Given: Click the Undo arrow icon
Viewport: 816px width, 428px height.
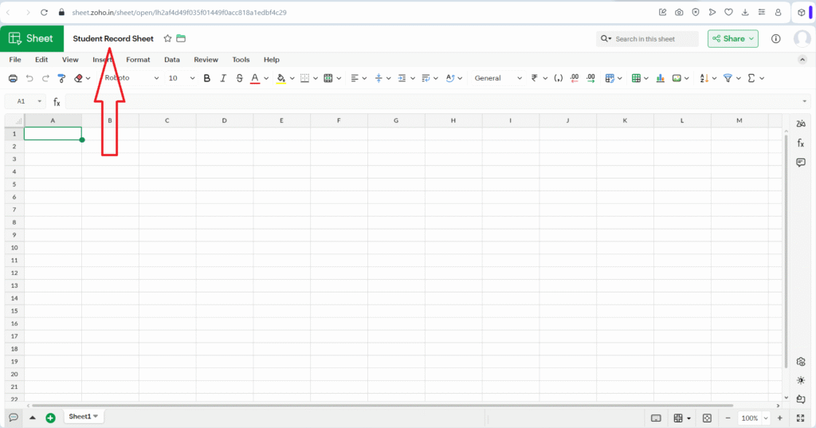Looking at the screenshot, I should [29, 78].
